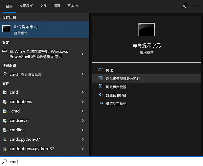Select cmd - 查看網頁結果 web search
Screen dimensions: 203x166
(45, 74)
